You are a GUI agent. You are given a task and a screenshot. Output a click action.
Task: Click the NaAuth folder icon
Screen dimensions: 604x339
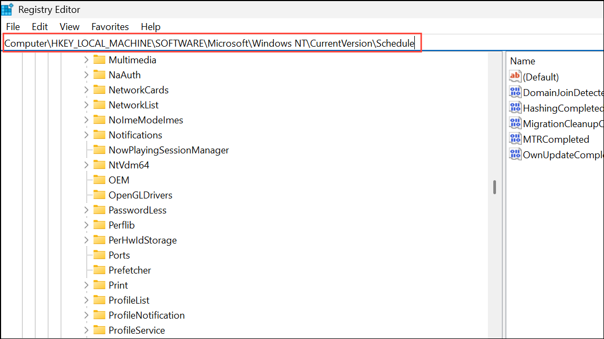99,75
